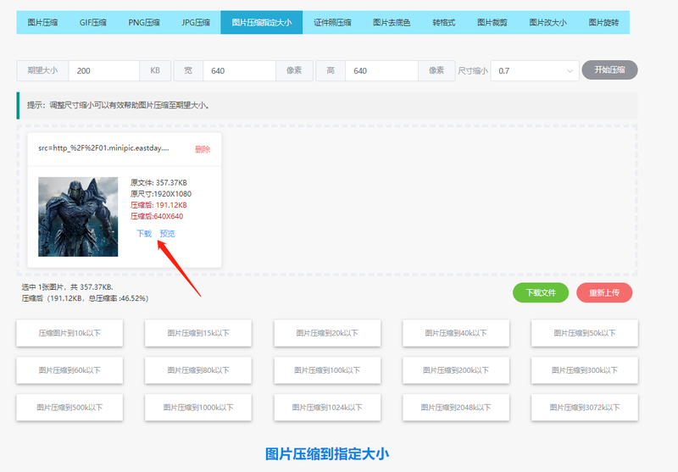Select the 图片压缩指定大小 tab
The height and width of the screenshot is (472, 678).
pos(262,23)
